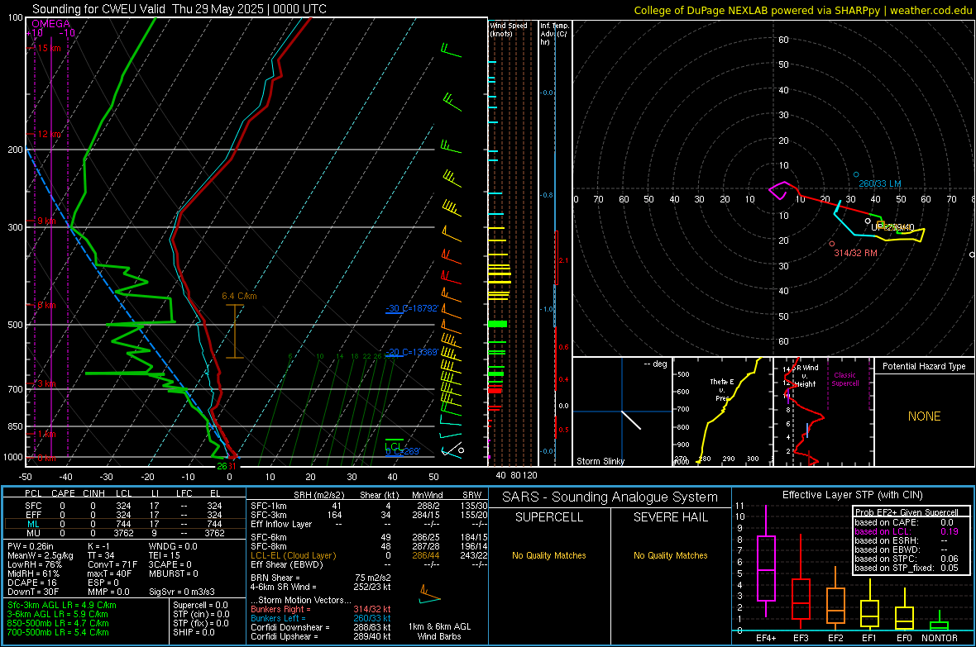Click the 'Theta-E v. Pres' inset label
Image resolution: width=976 pixels, height=647 pixels.
point(721,389)
